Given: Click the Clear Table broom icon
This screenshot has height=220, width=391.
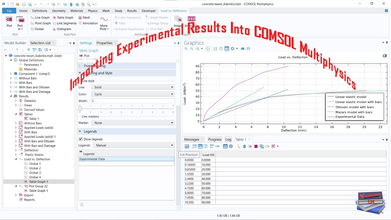Looking at the screenshot, I should click(x=239, y=146).
